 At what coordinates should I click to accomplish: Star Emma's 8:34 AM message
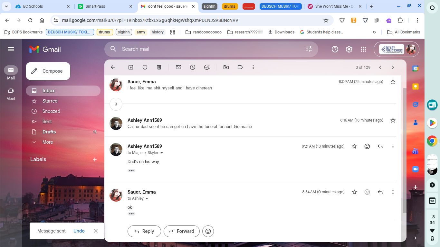(354, 192)
